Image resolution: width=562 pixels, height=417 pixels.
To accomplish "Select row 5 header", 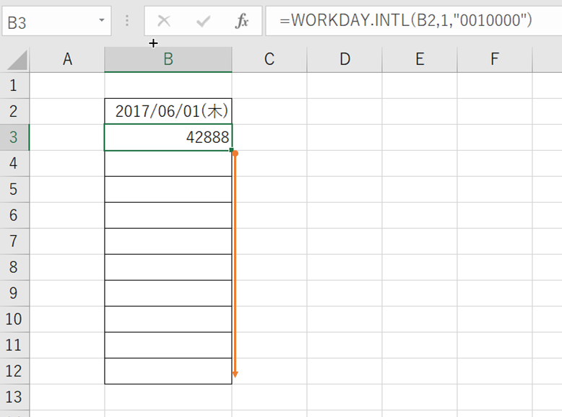I will coord(14,189).
